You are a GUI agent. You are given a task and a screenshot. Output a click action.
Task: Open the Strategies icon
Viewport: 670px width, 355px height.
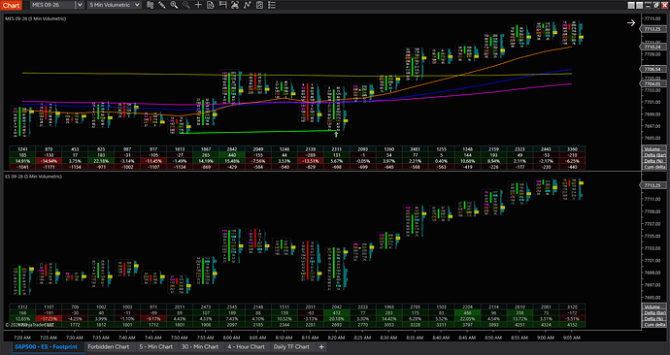[259, 5]
